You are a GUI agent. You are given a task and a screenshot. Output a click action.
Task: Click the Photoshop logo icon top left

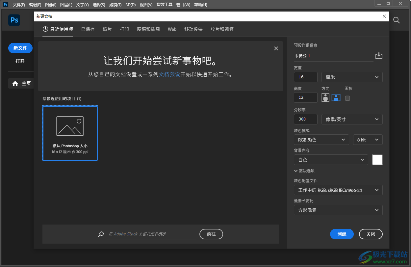14,20
